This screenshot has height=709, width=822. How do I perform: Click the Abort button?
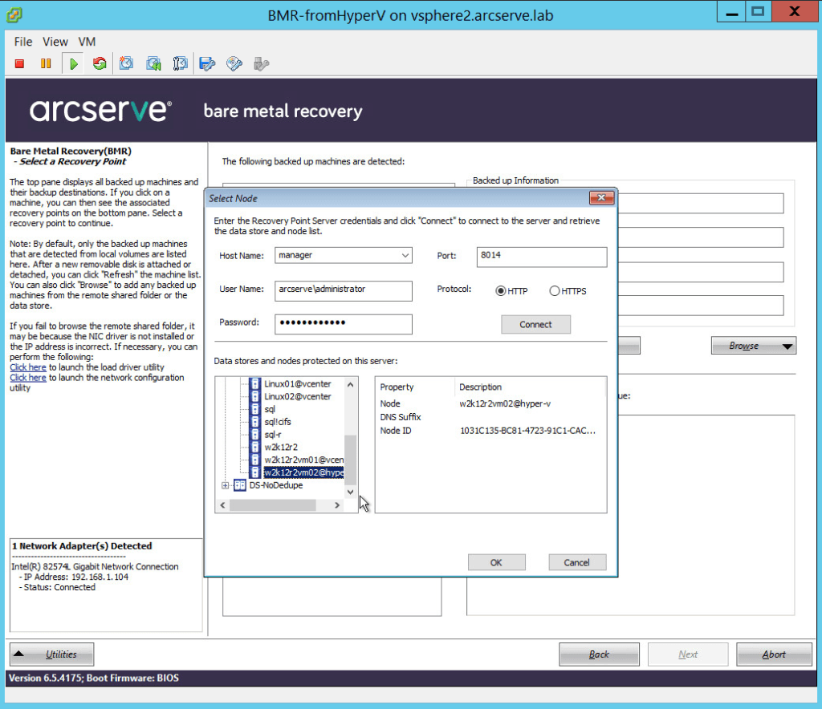pyautogui.click(x=775, y=654)
